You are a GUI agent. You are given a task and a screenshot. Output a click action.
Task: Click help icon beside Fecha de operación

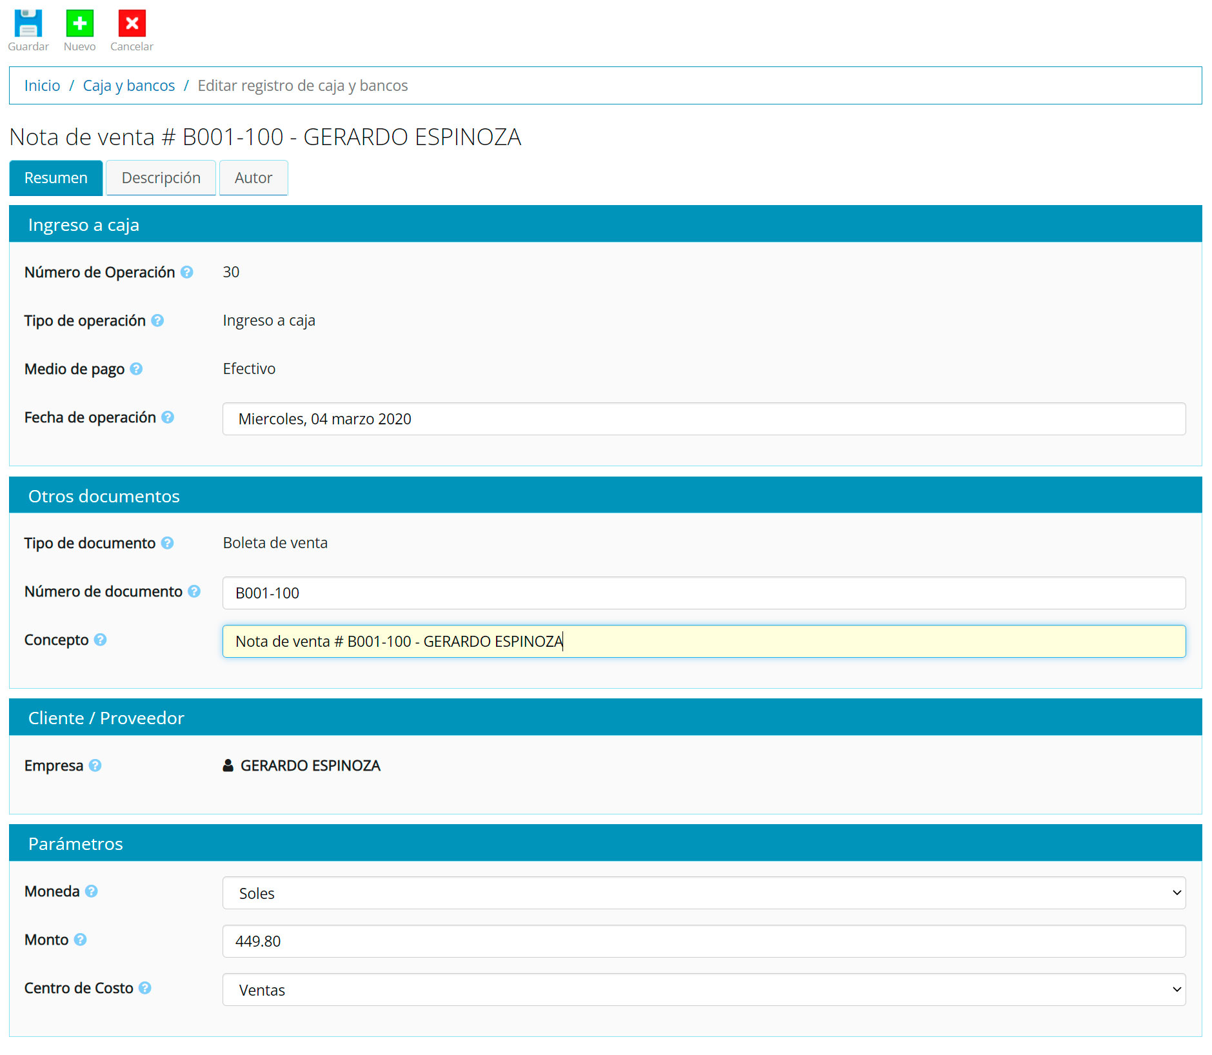tap(168, 417)
